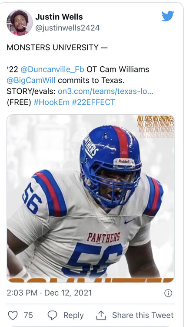Screen dimensions: 196x327
Task: Open the tweet info circle icon
Action: 168,293
